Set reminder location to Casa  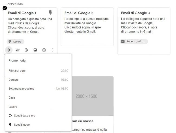(x=38, y=98)
